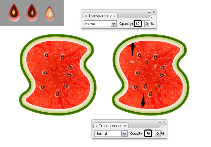Screen dimensions: 211x147
Task: Select the bottom Transparency panel tab
Action: pyautogui.click(x=111, y=126)
